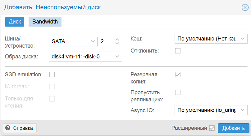
Task: Click the question mark help icon
Action: click(x=8, y=128)
